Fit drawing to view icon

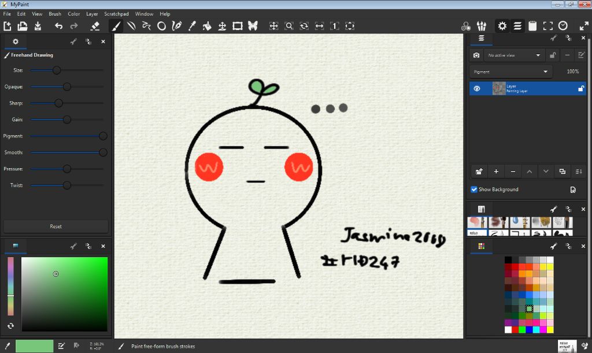[x=350, y=26]
